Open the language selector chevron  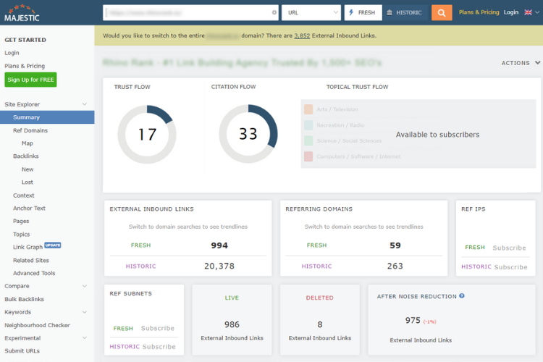pos(537,12)
